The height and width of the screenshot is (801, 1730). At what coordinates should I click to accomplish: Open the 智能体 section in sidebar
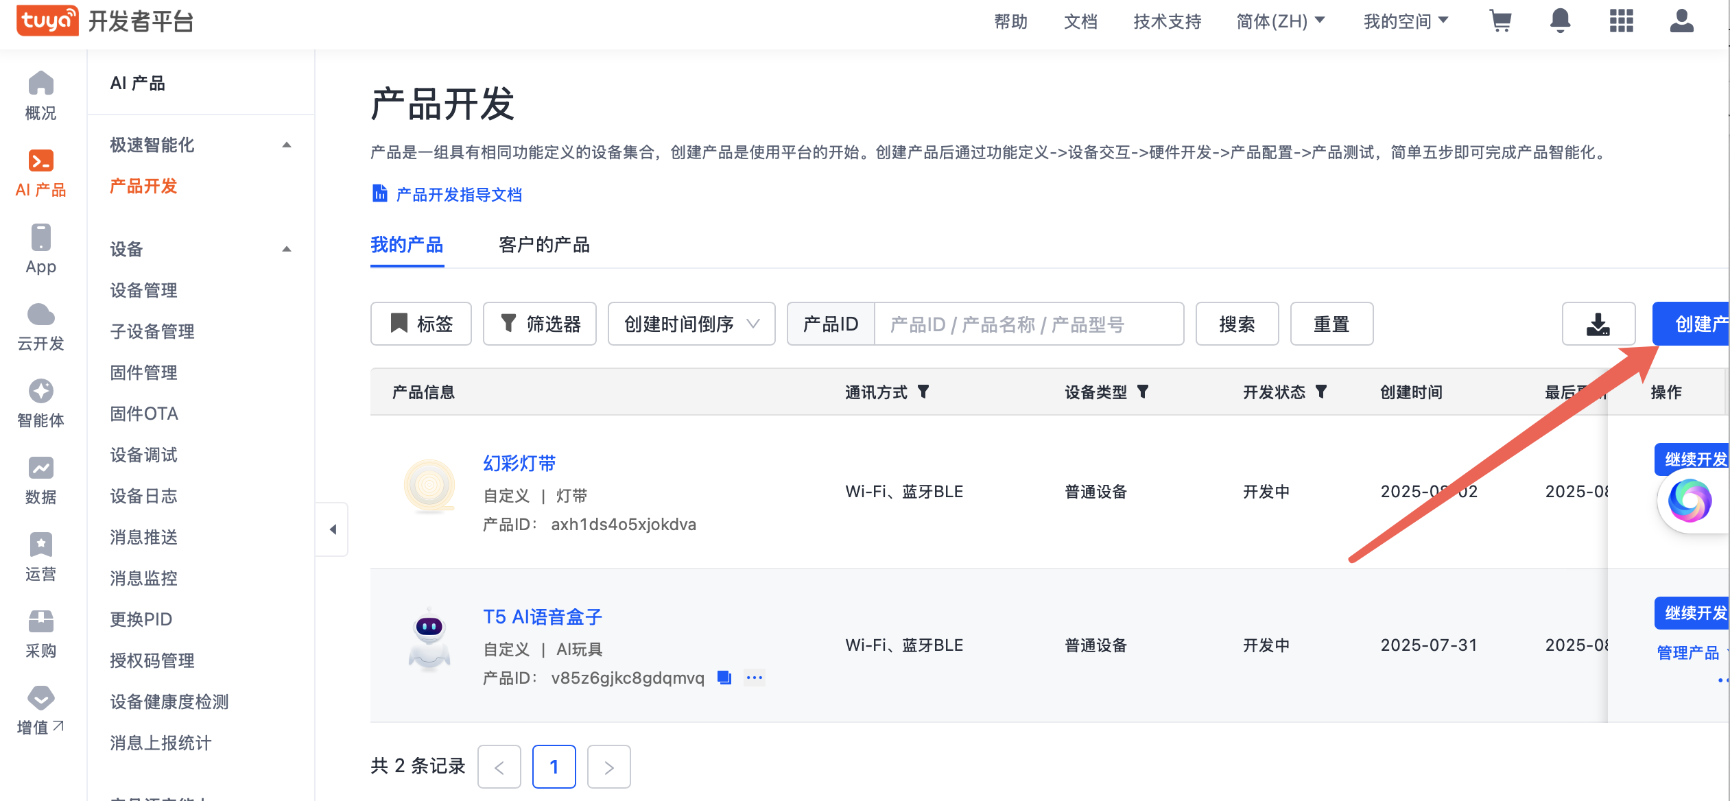40,404
